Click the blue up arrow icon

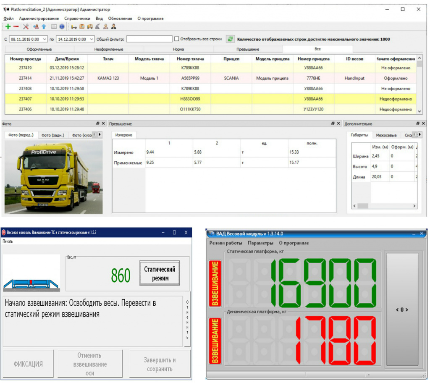pos(44,26)
